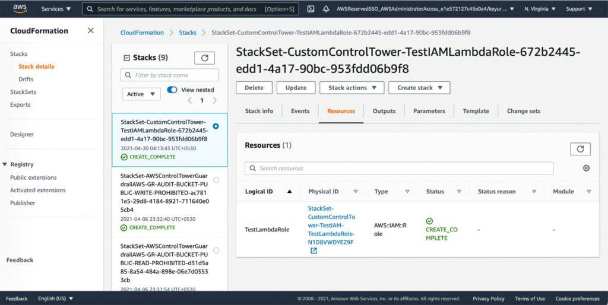The image size is (608, 305).
Task: Go to next stacks page arrow
Action: pyautogui.click(x=215, y=100)
